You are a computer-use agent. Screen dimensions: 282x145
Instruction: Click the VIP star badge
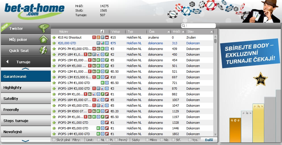tap(260, 79)
